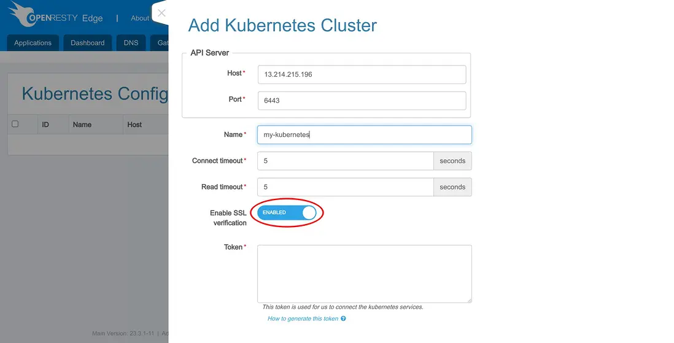Click inside the Token text area
The image size is (674, 343).
[364, 274]
